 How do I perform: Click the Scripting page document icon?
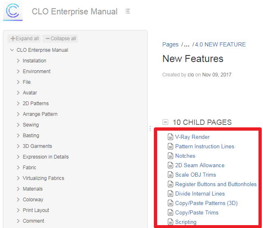pos(171,222)
